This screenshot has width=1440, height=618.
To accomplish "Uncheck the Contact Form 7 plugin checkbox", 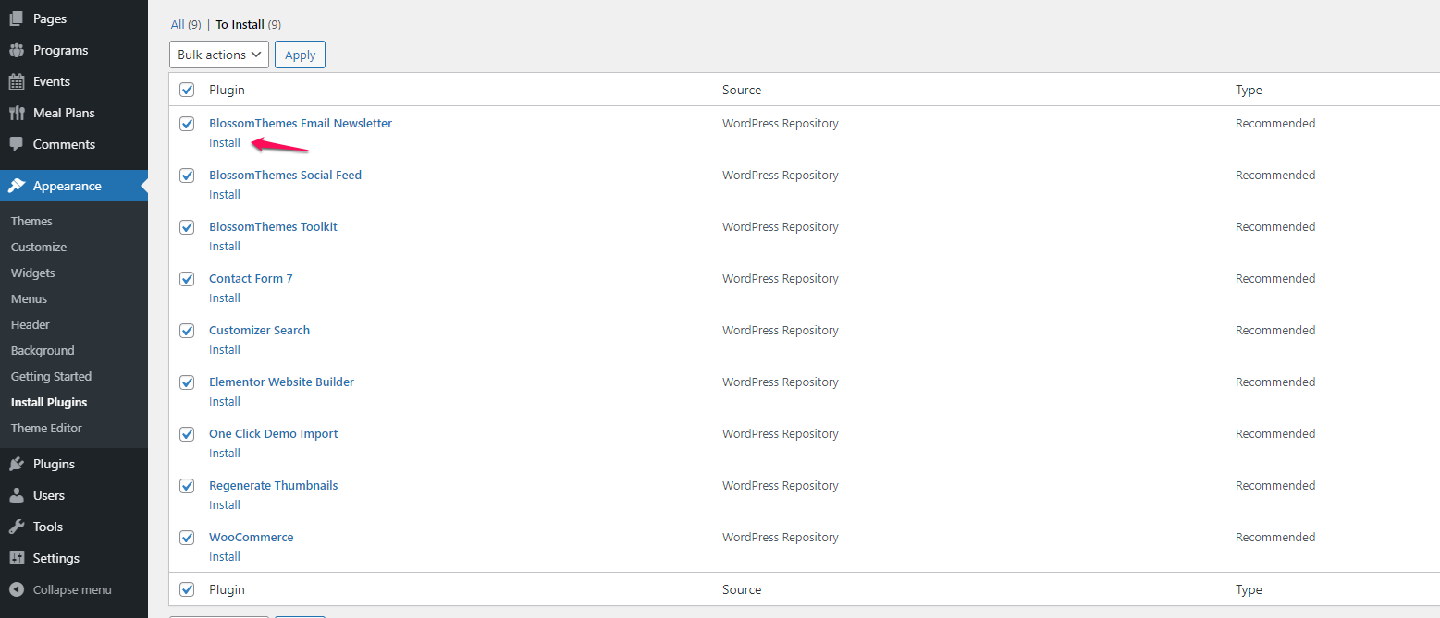I will click(187, 279).
